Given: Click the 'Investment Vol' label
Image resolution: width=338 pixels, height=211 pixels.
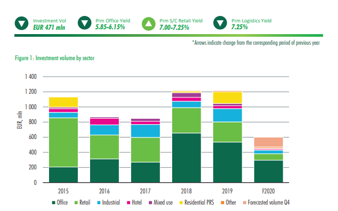Looking at the screenshot, I should pyautogui.click(x=50, y=21).
